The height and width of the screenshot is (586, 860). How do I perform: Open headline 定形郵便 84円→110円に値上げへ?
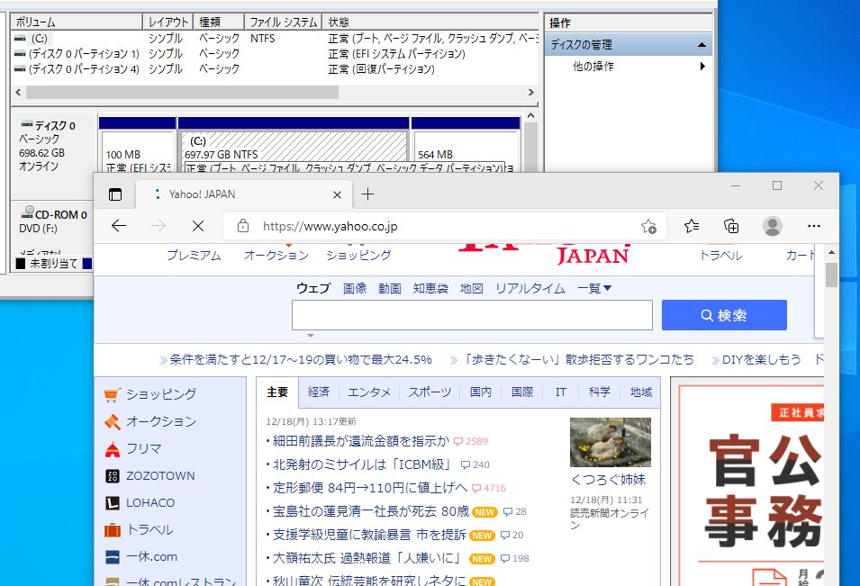(x=370, y=488)
